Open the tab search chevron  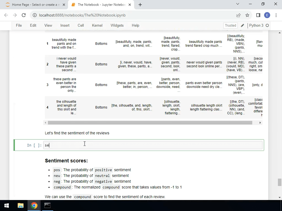point(238,4)
